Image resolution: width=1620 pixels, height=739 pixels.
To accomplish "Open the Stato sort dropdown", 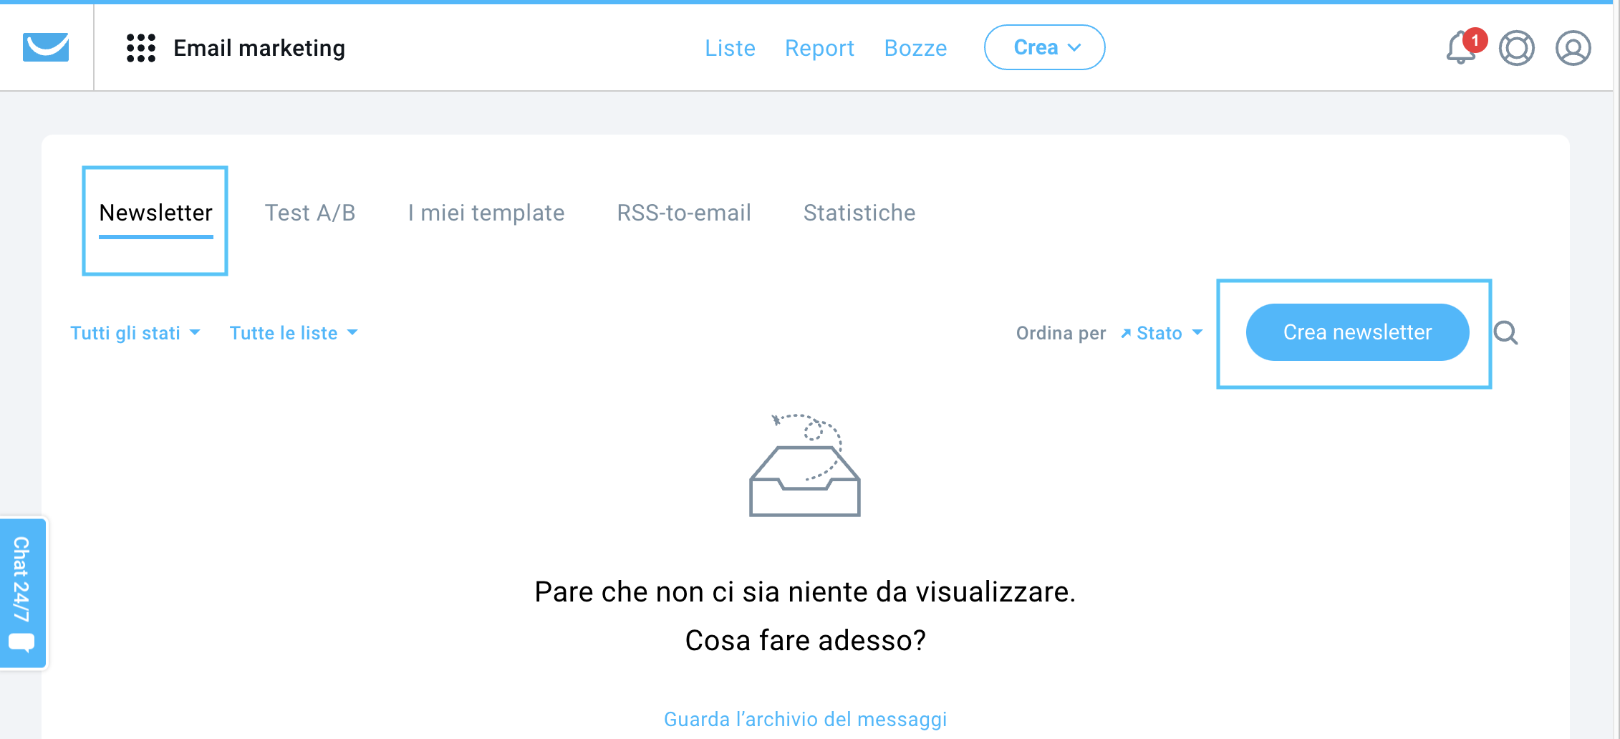I will click(x=1162, y=333).
